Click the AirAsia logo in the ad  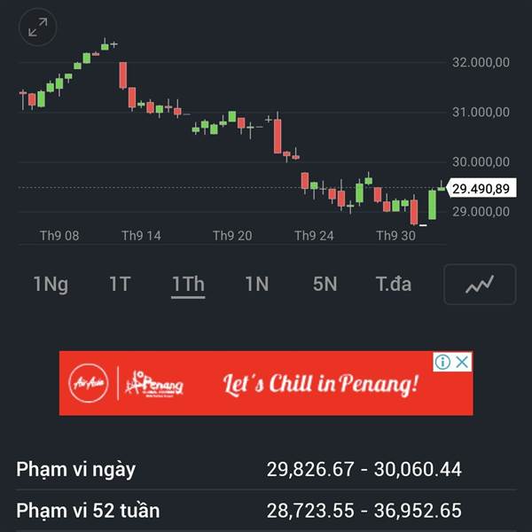pos(88,383)
